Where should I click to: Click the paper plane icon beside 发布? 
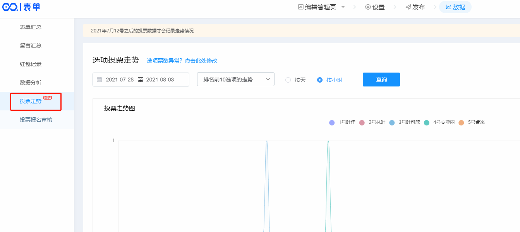(x=408, y=7)
